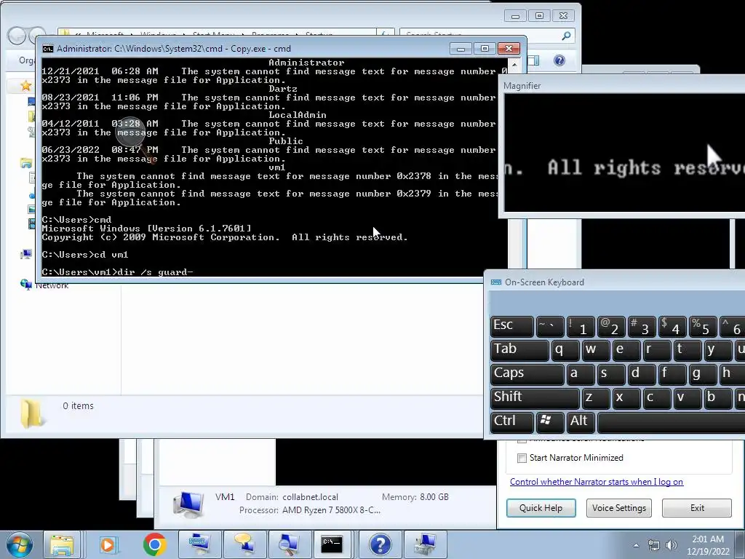Tap the e key on the On-Screen Keyboard
This screenshot has height=559, width=745.
(626, 350)
